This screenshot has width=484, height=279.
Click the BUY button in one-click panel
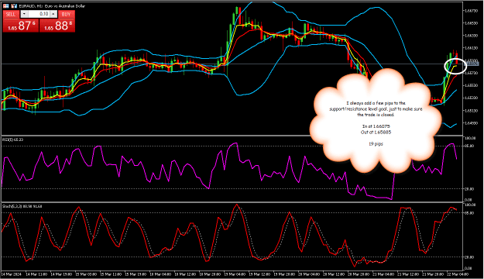[x=66, y=14]
